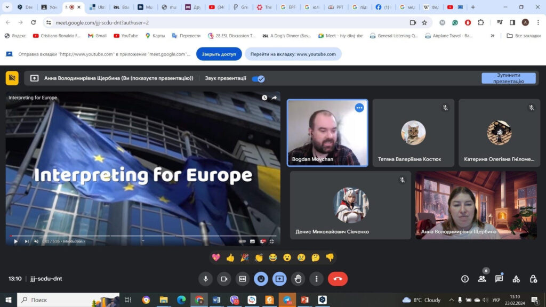Open more options on Bogdan Movchan's tile
The height and width of the screenshot is (307, 546).
pos(359,108)
